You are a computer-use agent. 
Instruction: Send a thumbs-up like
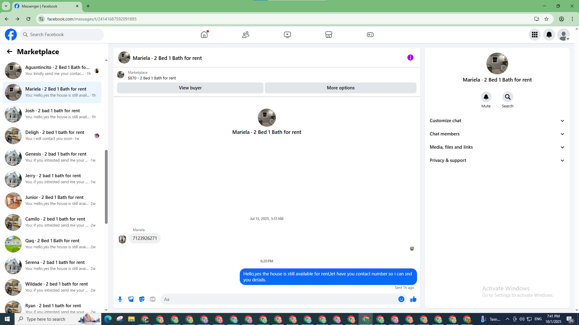coord(413,299)
